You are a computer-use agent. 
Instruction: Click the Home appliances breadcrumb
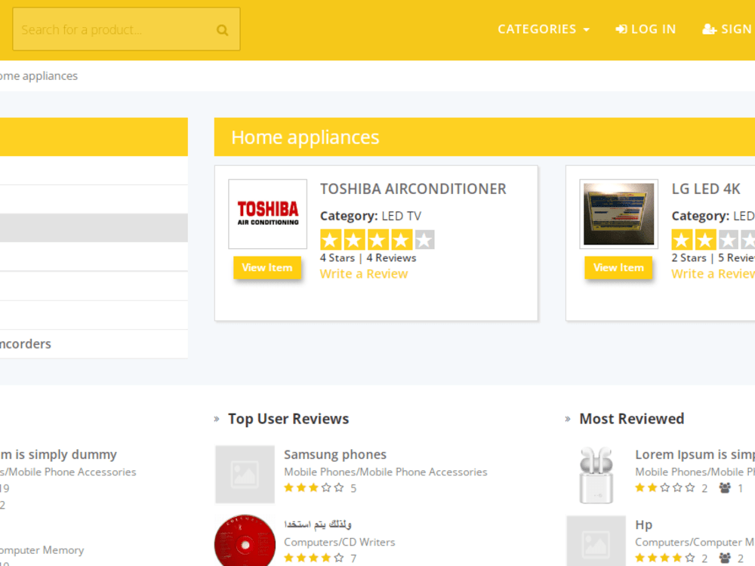click(39, 76)
